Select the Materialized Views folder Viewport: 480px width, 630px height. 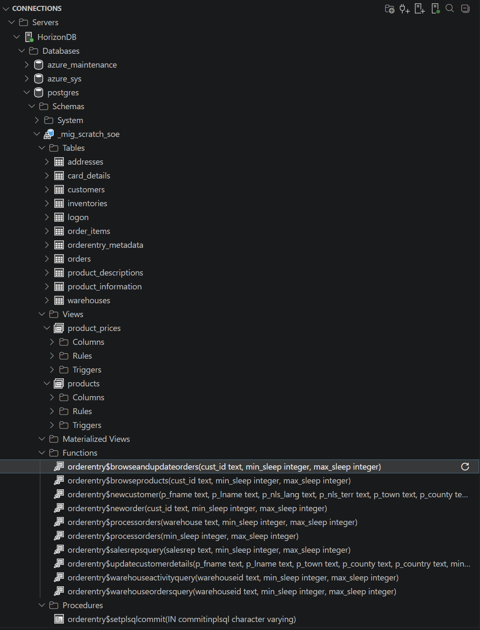(96, 439)
